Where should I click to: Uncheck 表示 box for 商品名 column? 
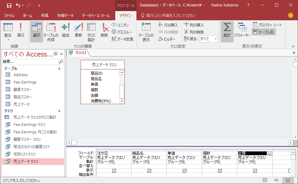click(x=149, y=171)
